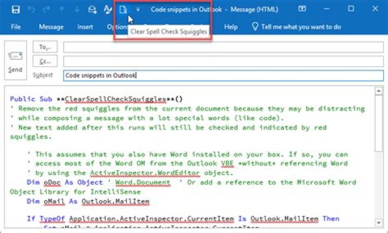Click the lightbulb Tell Me icon
The image size is (388, 233).
255,26
